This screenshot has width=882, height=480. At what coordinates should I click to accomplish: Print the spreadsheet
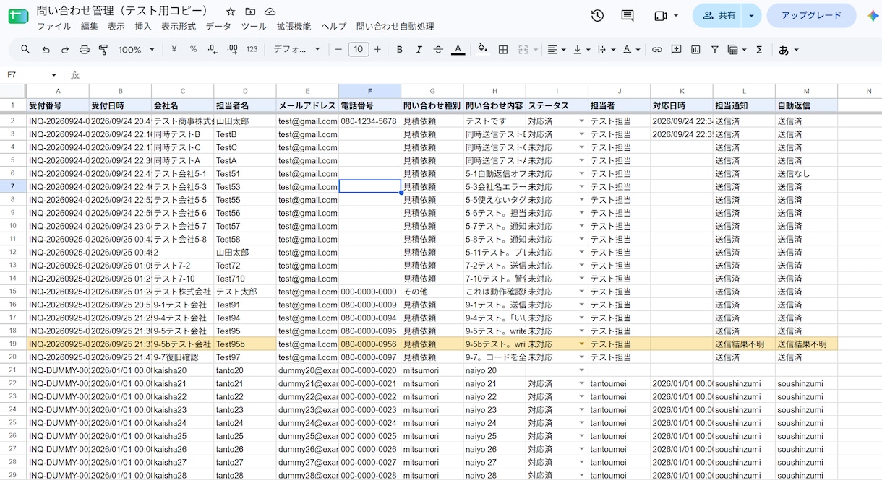coord(84,50)
